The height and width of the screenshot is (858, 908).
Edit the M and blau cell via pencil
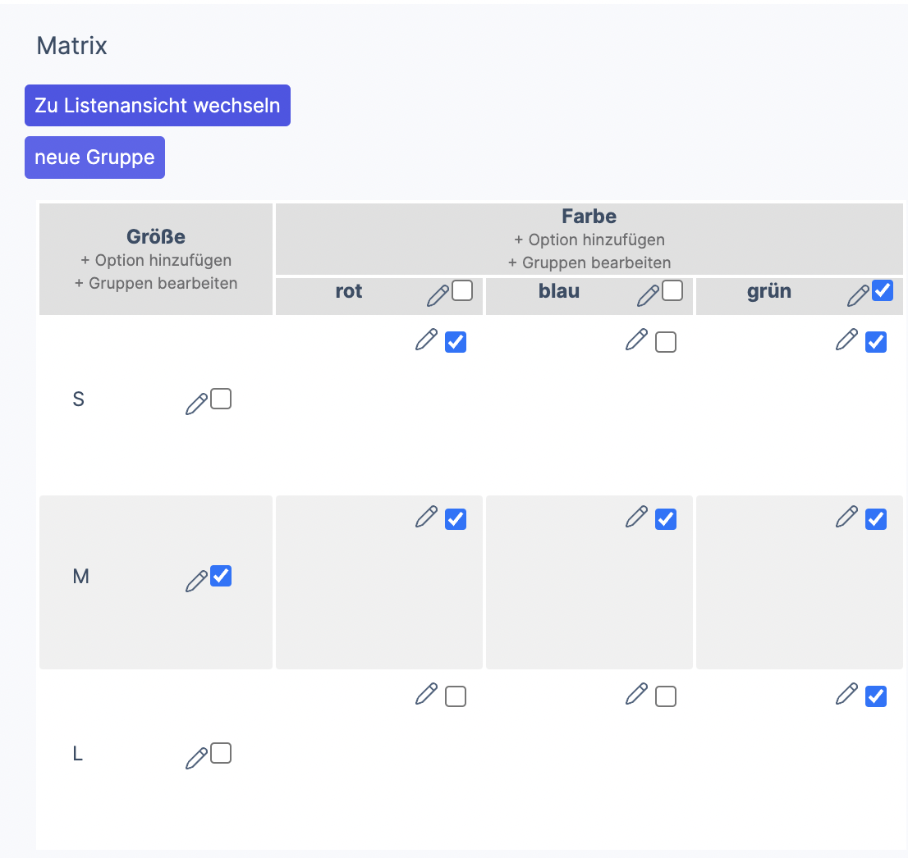(x=636, y=517)
